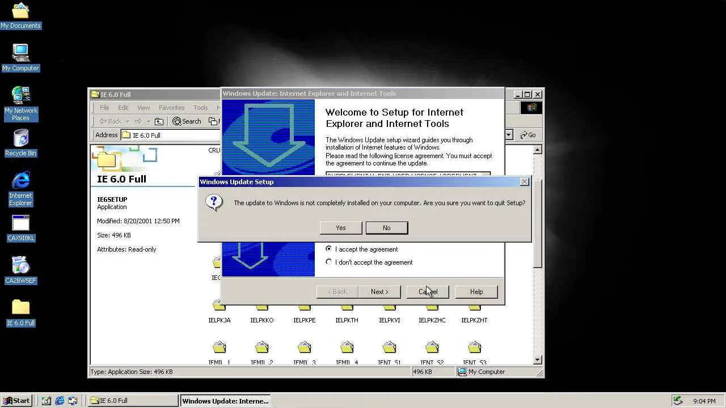Click Yes to quit Setup

(x=341, y=228)
